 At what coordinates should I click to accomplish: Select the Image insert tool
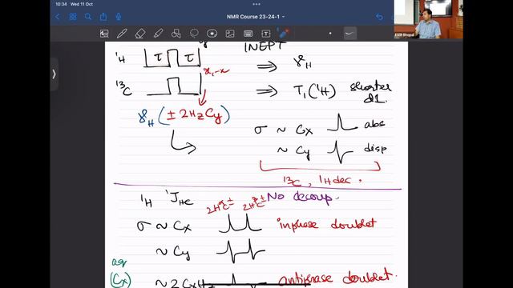coord(230,34)
